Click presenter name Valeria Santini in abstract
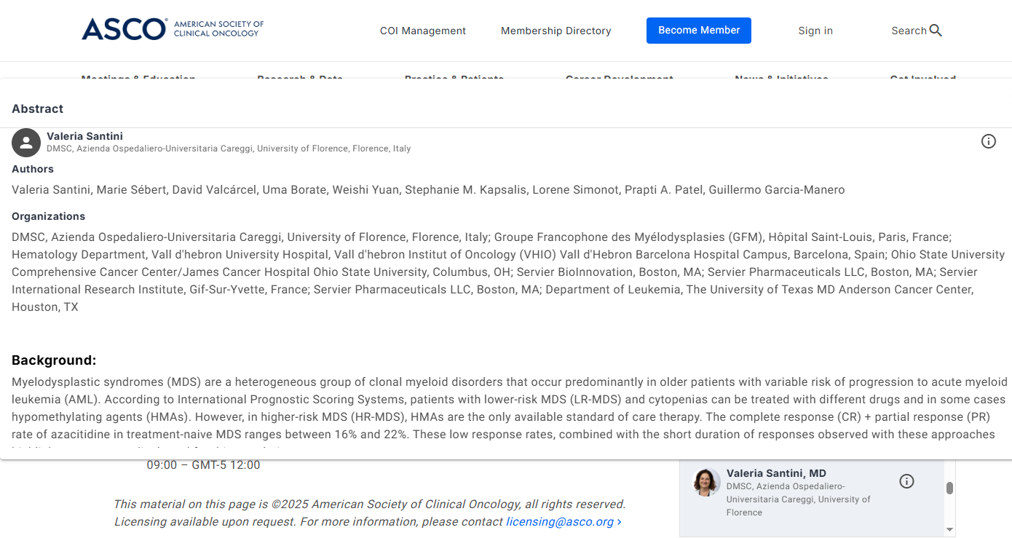This screenshot has width=1012, height=538. [84, 136]
